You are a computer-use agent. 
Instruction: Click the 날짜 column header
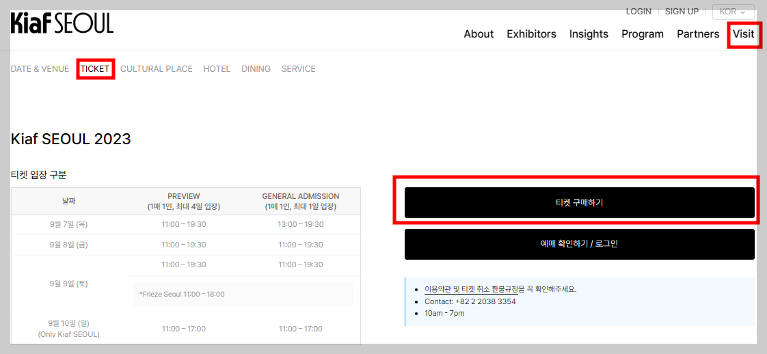tap(69, 202)
